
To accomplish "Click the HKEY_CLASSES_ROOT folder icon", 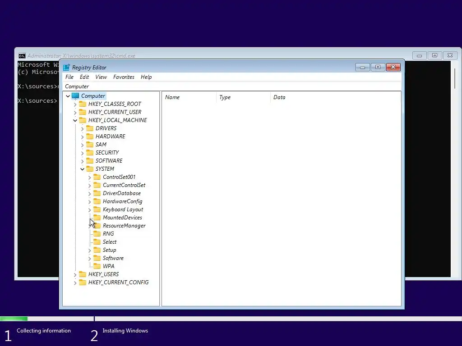I will click(x=83, y=104).
